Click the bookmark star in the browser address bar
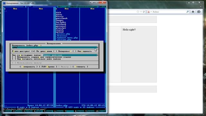The width and height of the screenshot is (206, 116). pos(138,12)
